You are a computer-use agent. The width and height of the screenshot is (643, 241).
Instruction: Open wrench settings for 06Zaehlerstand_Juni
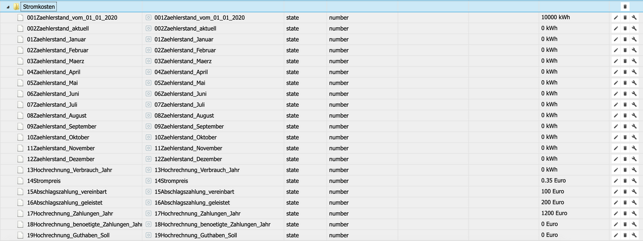click(634, 94)
